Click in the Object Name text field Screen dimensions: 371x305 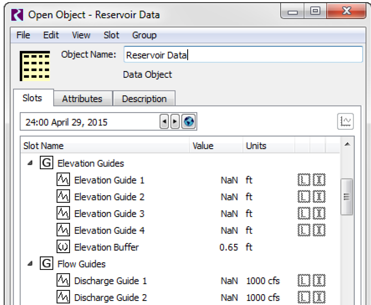pos(243,55)
